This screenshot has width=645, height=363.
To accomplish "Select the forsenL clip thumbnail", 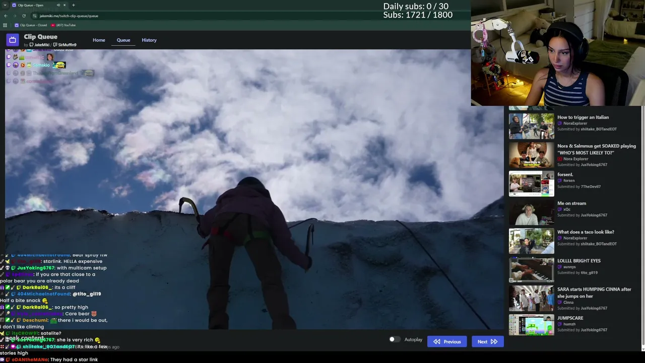I will point(531,184).
